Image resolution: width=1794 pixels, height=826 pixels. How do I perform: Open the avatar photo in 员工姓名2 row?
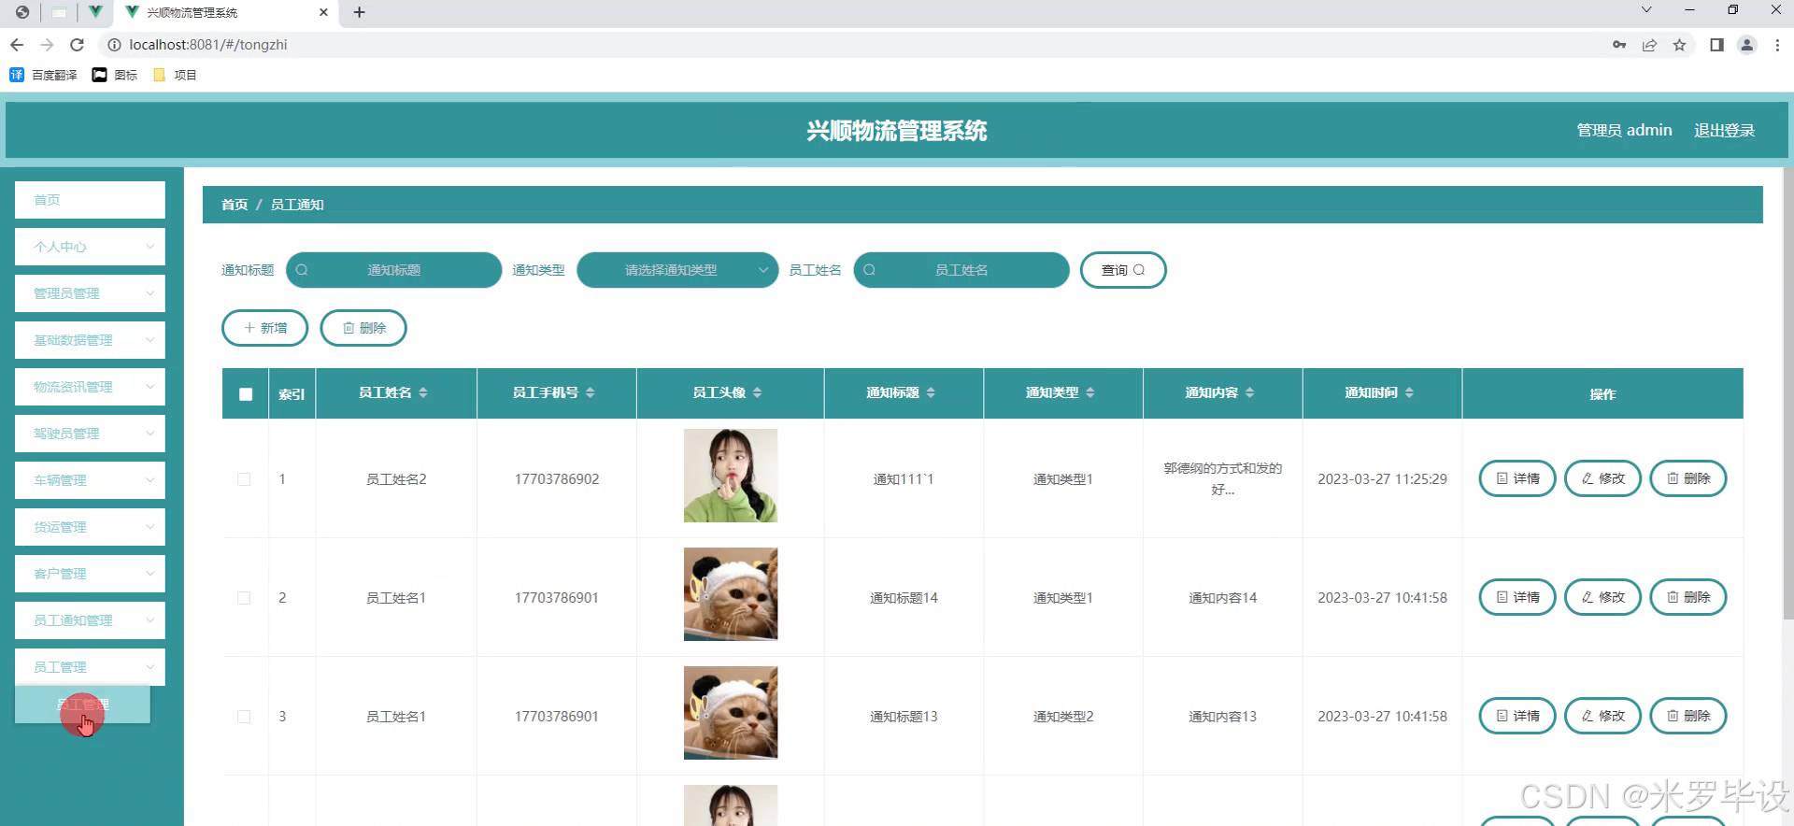point(731,476)
